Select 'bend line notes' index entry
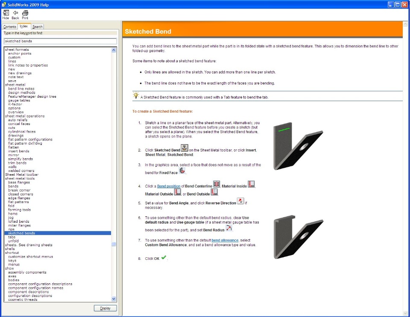Image resolution: width=410 pixels, height=317 pixels. (21, 89)
